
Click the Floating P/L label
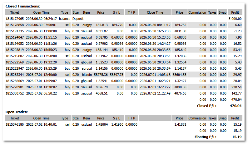205,137
